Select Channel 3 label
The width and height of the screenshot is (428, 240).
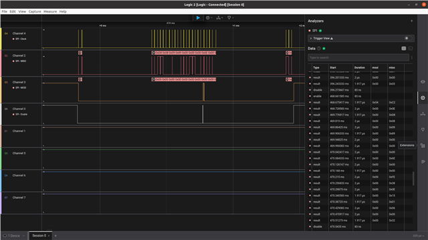(19, 82)
